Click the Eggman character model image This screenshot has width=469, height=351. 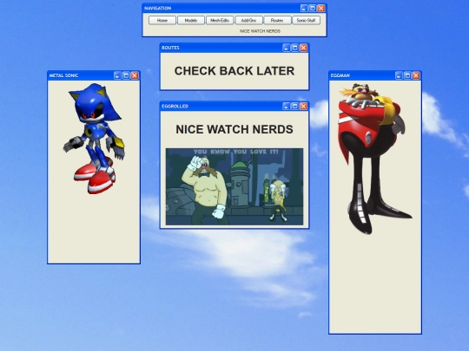375,159
